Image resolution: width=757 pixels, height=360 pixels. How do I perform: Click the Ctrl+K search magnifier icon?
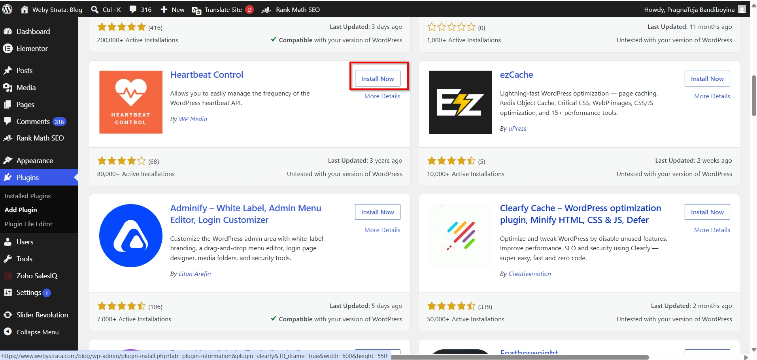[x=94, y=9]
